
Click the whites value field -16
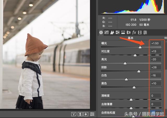pyautogui.click(x=156, y=75)
